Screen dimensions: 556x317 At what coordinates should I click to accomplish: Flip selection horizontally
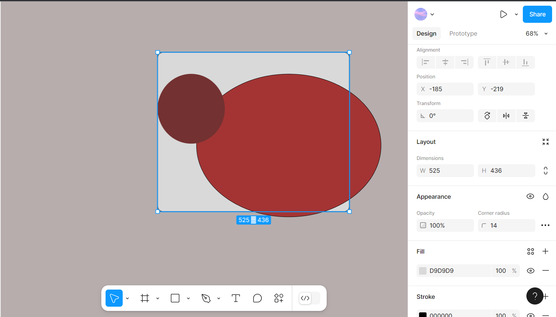click(x=506, y=116)
